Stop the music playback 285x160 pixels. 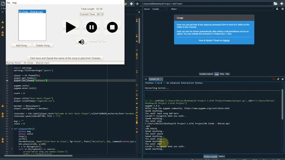pos(112,27)
